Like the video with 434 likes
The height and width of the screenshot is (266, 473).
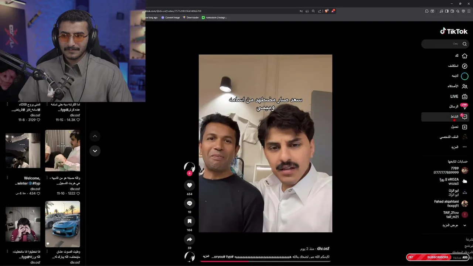coord(38,194)
